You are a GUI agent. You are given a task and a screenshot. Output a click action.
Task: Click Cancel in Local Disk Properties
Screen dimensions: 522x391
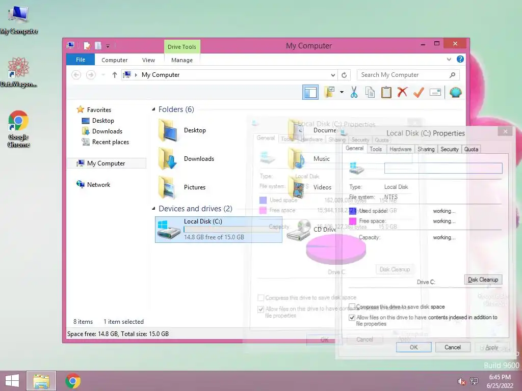click(453, 347)
